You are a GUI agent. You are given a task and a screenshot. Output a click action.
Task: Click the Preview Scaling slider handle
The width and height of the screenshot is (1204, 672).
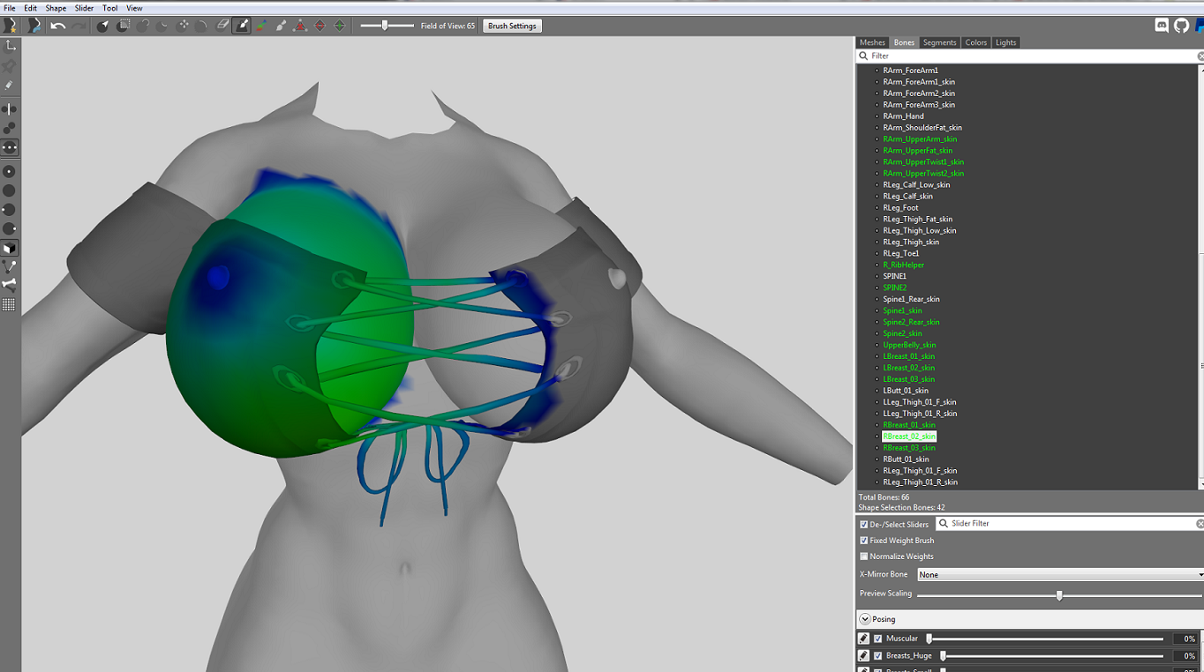point(1059,595)
